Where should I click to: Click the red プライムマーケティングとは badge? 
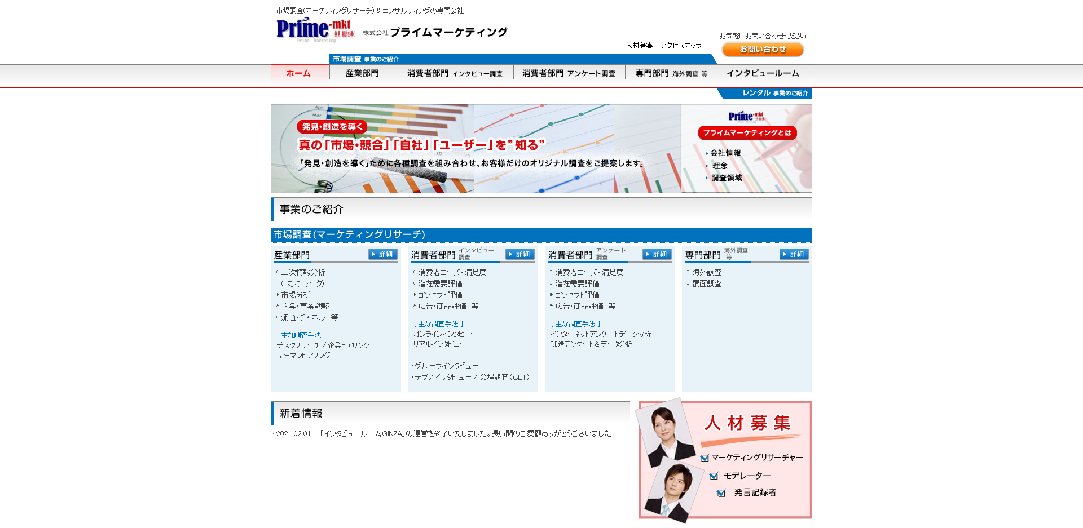747,133
